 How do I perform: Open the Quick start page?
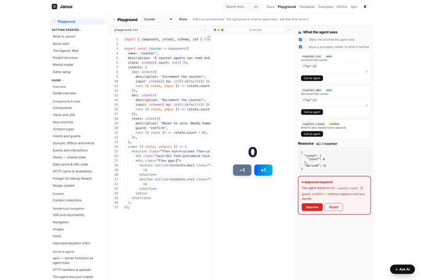pos(61,44)
